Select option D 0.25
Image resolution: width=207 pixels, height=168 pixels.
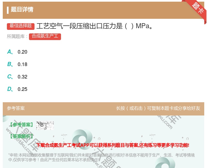[x=17, y=89]
